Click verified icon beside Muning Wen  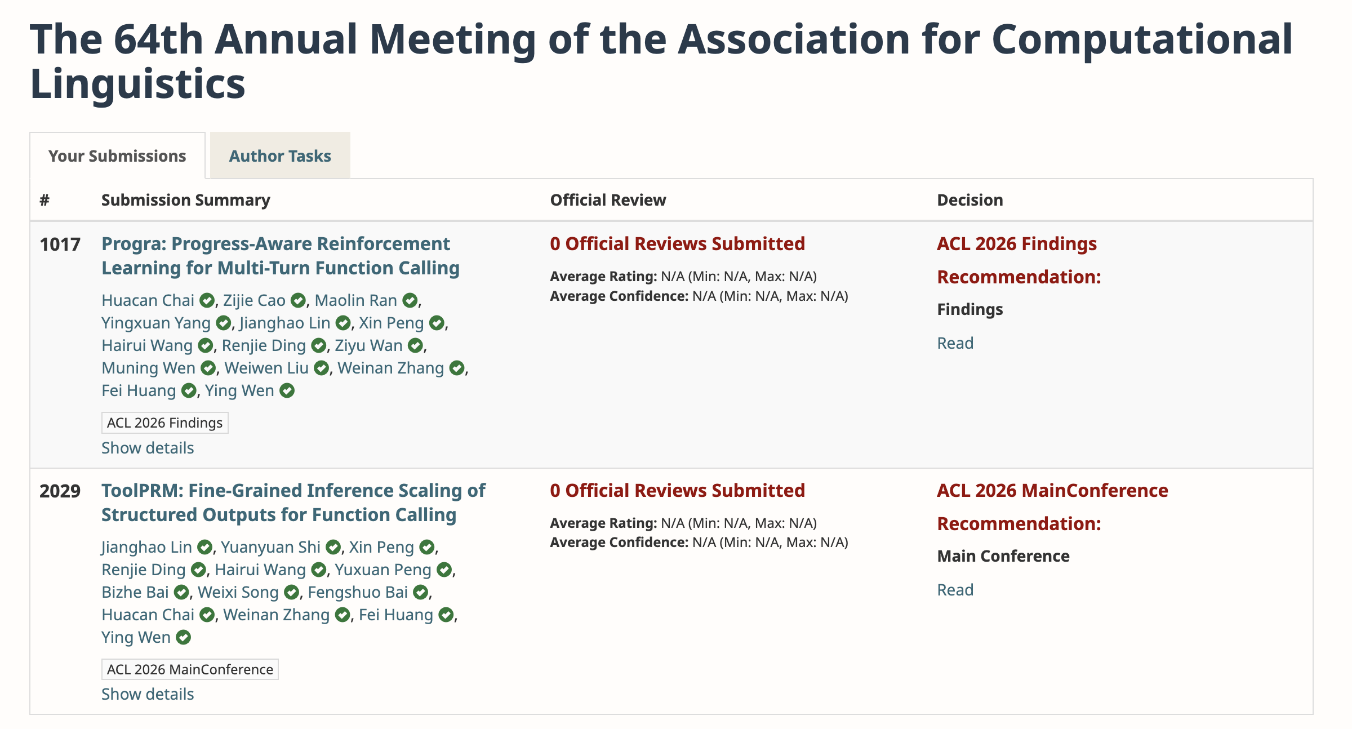tap(208, 368)
